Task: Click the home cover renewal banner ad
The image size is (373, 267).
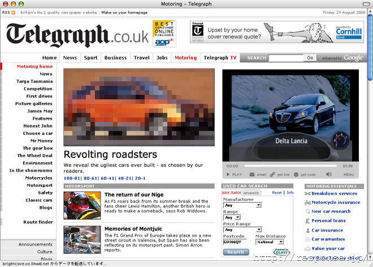Action: 277,32
